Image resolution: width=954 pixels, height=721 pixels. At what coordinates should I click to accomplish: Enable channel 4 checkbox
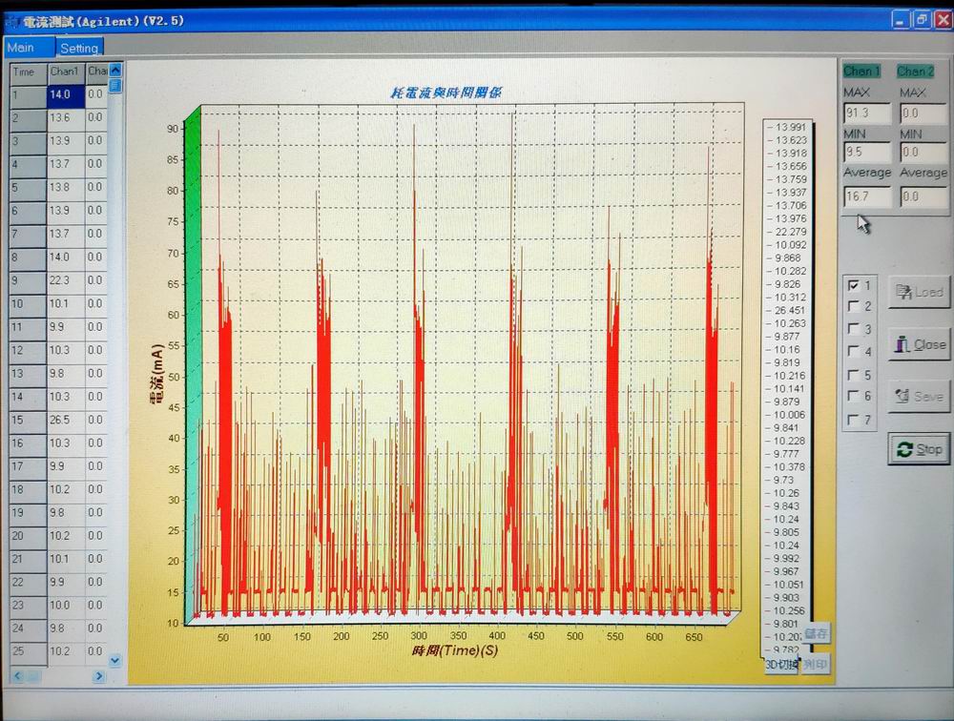point(854,351)
